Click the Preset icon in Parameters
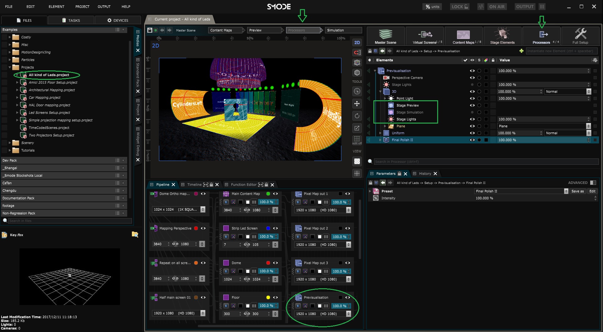 tap(376, 191)
